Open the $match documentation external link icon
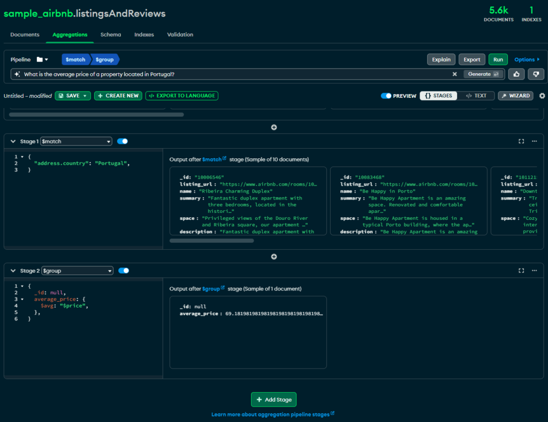 pyautogui.click(x=224, y=158)
